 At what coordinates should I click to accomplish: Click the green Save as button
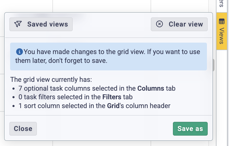coord(190,129)
